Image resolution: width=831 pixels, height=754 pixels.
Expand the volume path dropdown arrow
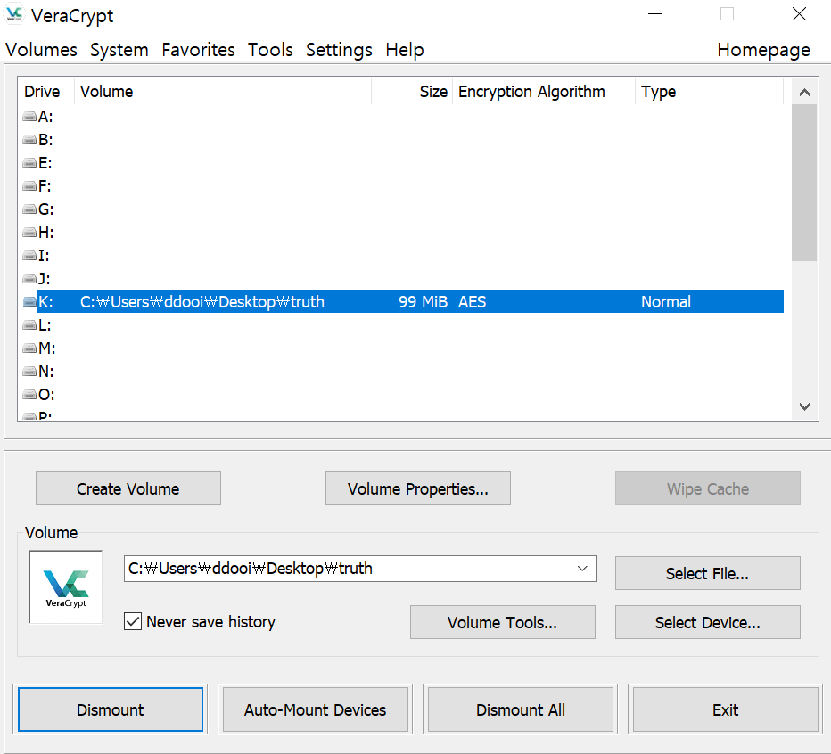(582, 569)
